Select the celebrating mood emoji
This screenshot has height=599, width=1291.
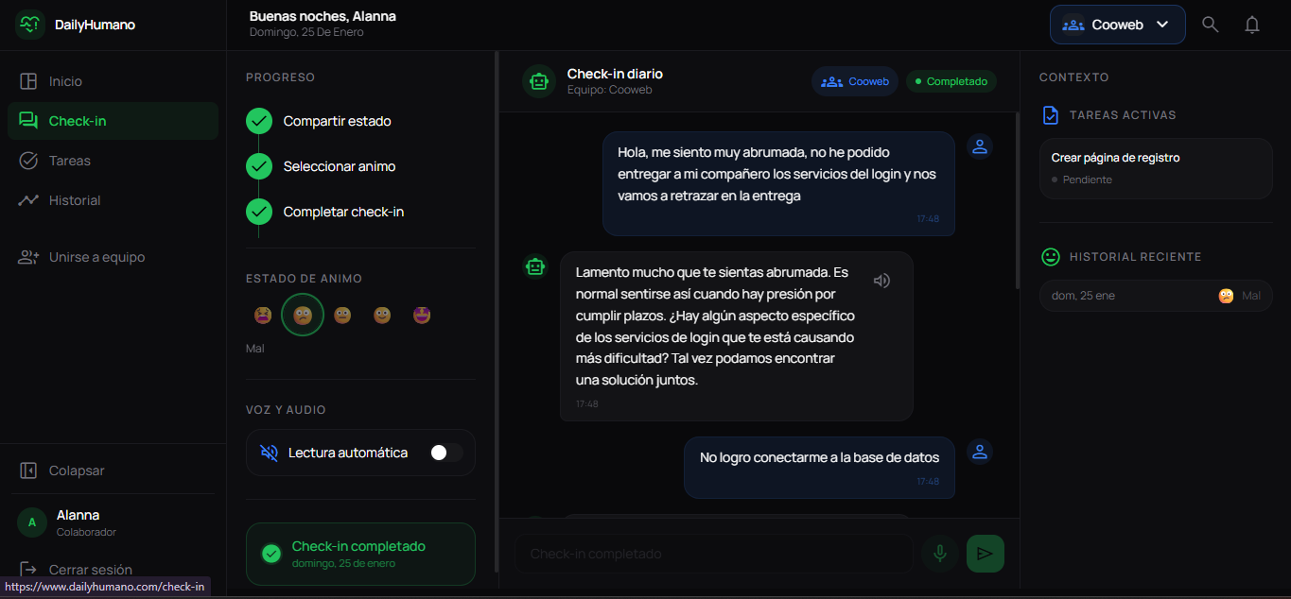point(421,314)
